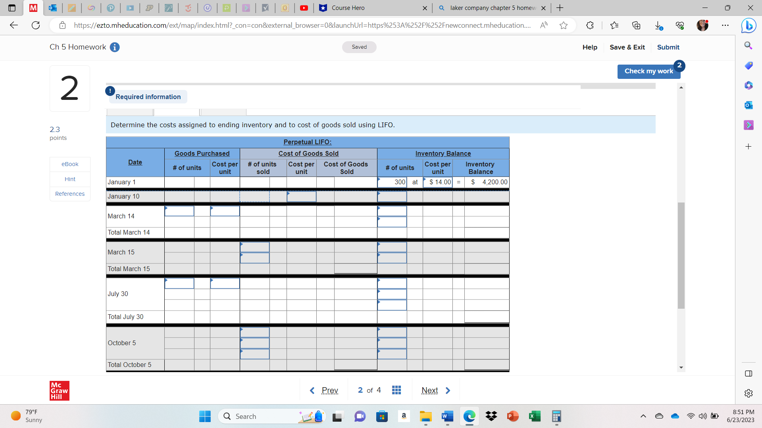The height and width of the screenshot is (428, 762).
Task: Click the browser refresh icon
Action: click(x=36, y=25)
